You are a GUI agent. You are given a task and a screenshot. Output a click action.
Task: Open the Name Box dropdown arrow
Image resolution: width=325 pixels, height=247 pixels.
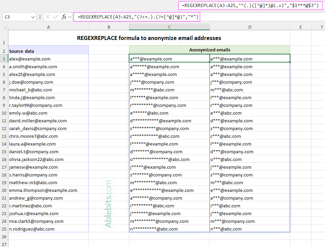pyautogui.click(x=33, y=17)
